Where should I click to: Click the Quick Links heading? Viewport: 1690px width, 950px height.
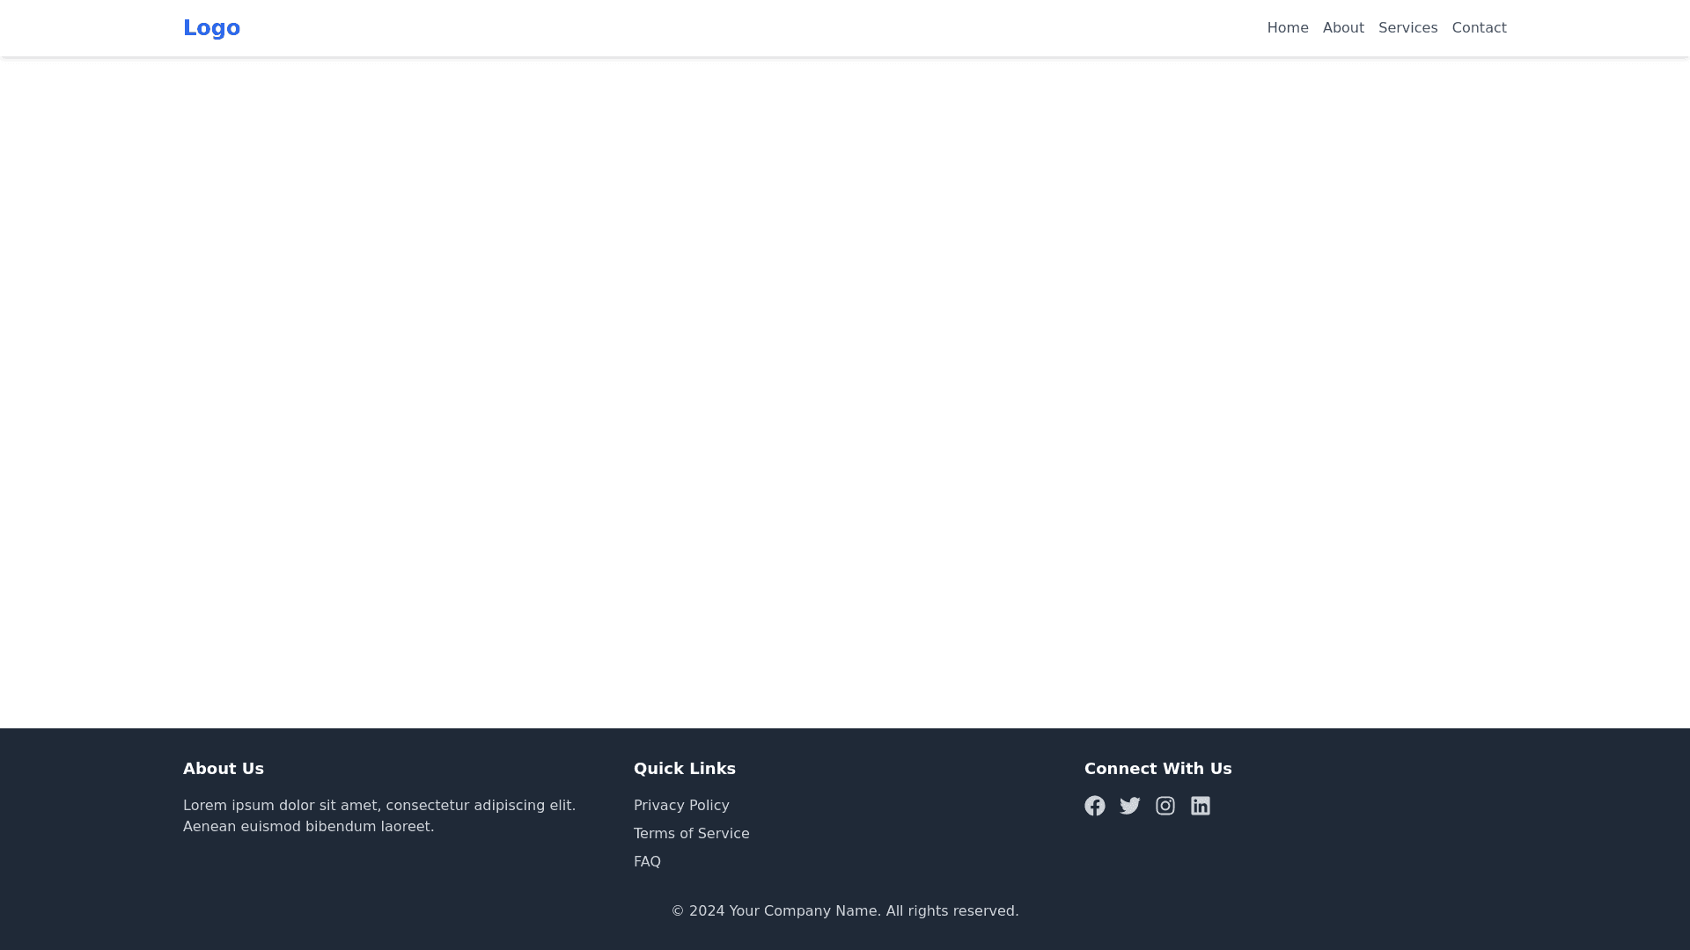coord(684,769)
